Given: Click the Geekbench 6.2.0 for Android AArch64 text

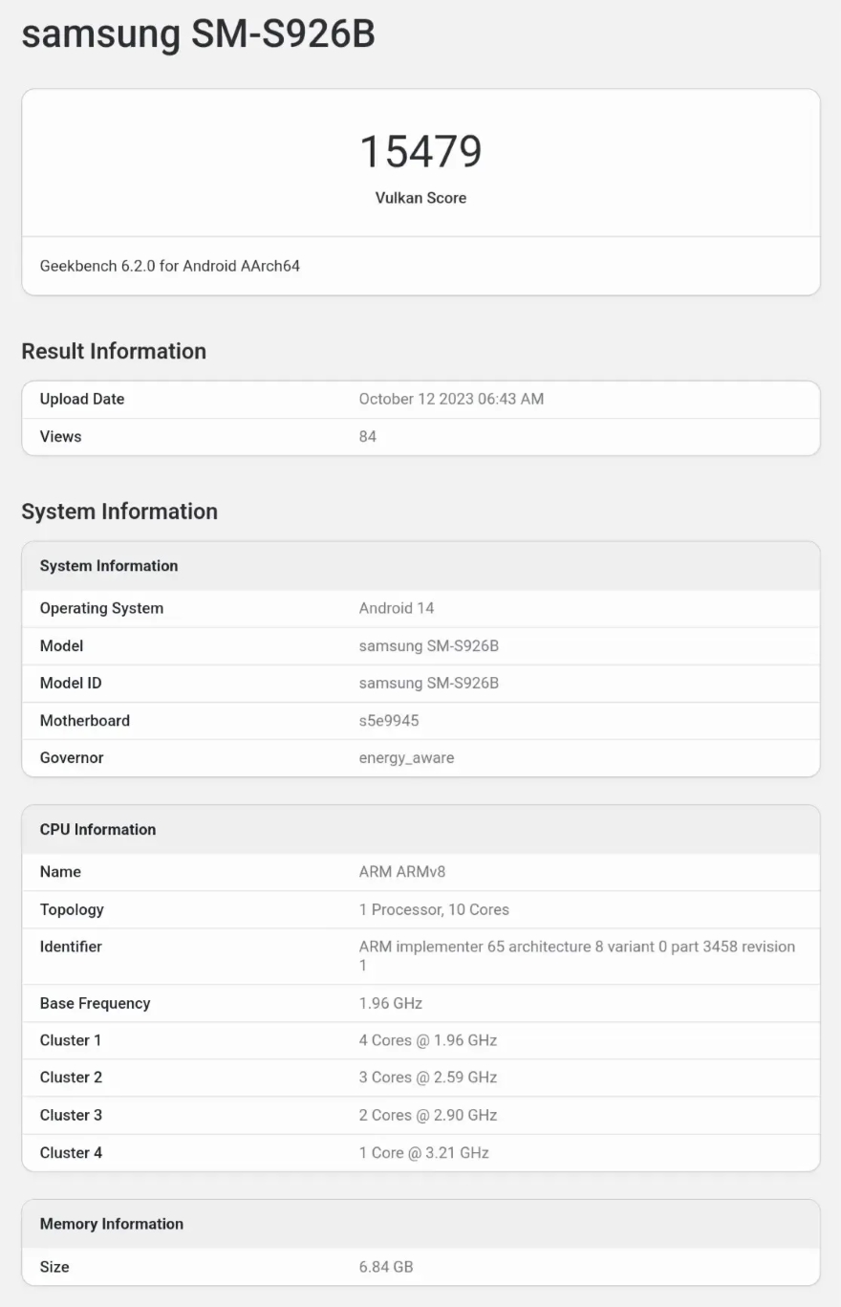Looking at the screenshot, I should coord(169,266).
